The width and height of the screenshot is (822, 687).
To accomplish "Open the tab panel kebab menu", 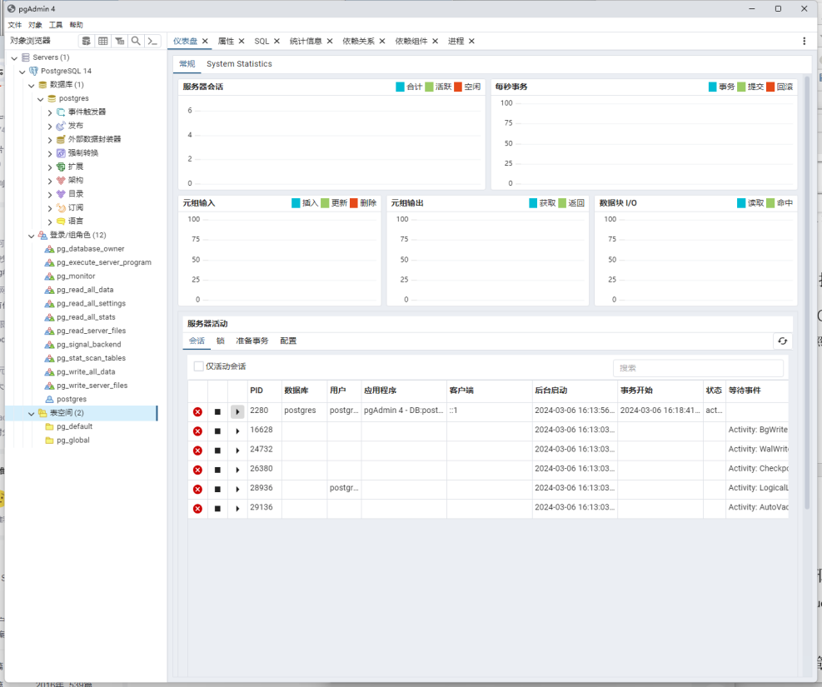I will tap(805, 41).
